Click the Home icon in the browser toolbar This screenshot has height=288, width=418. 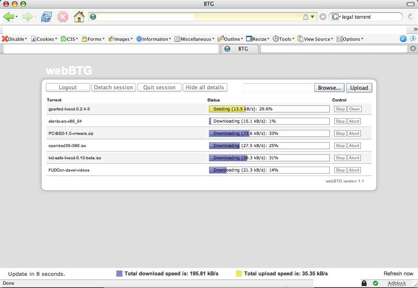(79, 17)
